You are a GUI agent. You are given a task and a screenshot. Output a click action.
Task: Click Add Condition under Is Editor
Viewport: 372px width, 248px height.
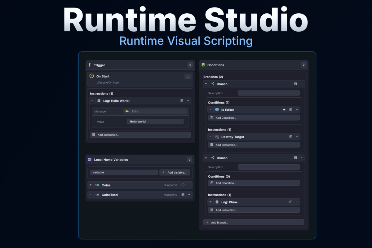(x=254, y=118)
